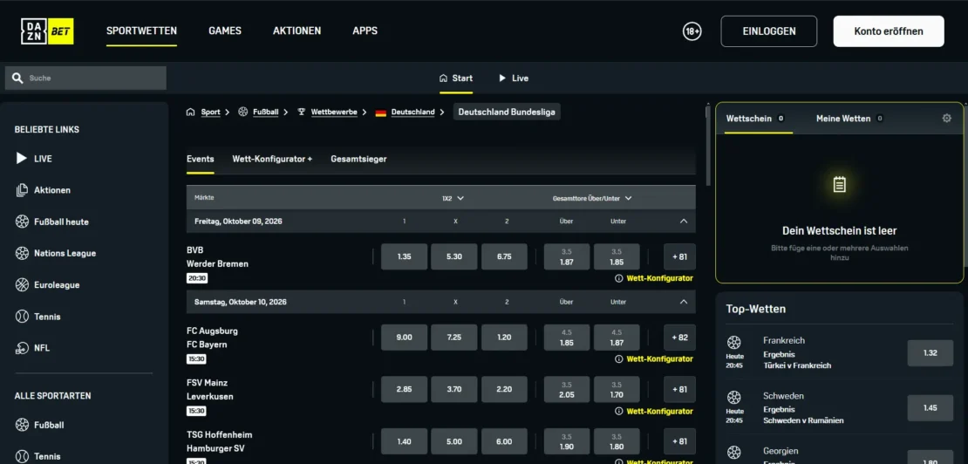
Task: Select FC Augsburg win odds 9.00
Action: coord(405,338)
